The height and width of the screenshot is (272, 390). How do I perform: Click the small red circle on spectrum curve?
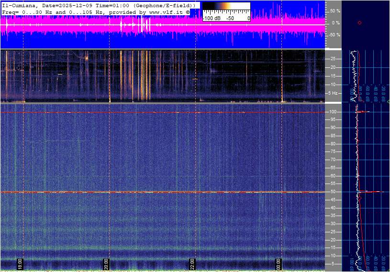click(360, 196)
